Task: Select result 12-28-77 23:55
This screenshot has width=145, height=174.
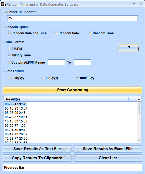Action: pos(16,139)
